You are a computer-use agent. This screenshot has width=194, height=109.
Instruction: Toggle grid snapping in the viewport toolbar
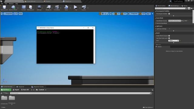(116, 14)
